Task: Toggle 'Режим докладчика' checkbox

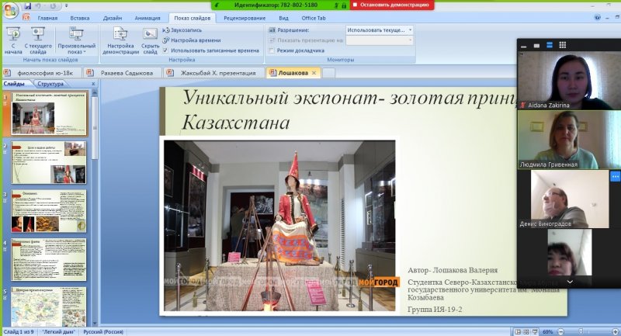Action: coord(272,50)
